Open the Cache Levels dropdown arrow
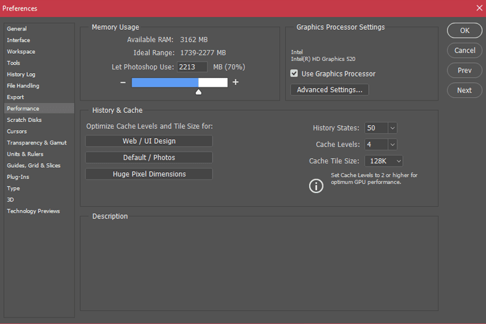 pyautogui.click(x=393, y=145)
